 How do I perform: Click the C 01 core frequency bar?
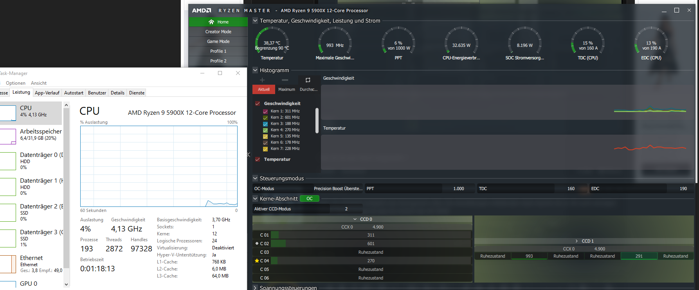(x=371, y=235)
